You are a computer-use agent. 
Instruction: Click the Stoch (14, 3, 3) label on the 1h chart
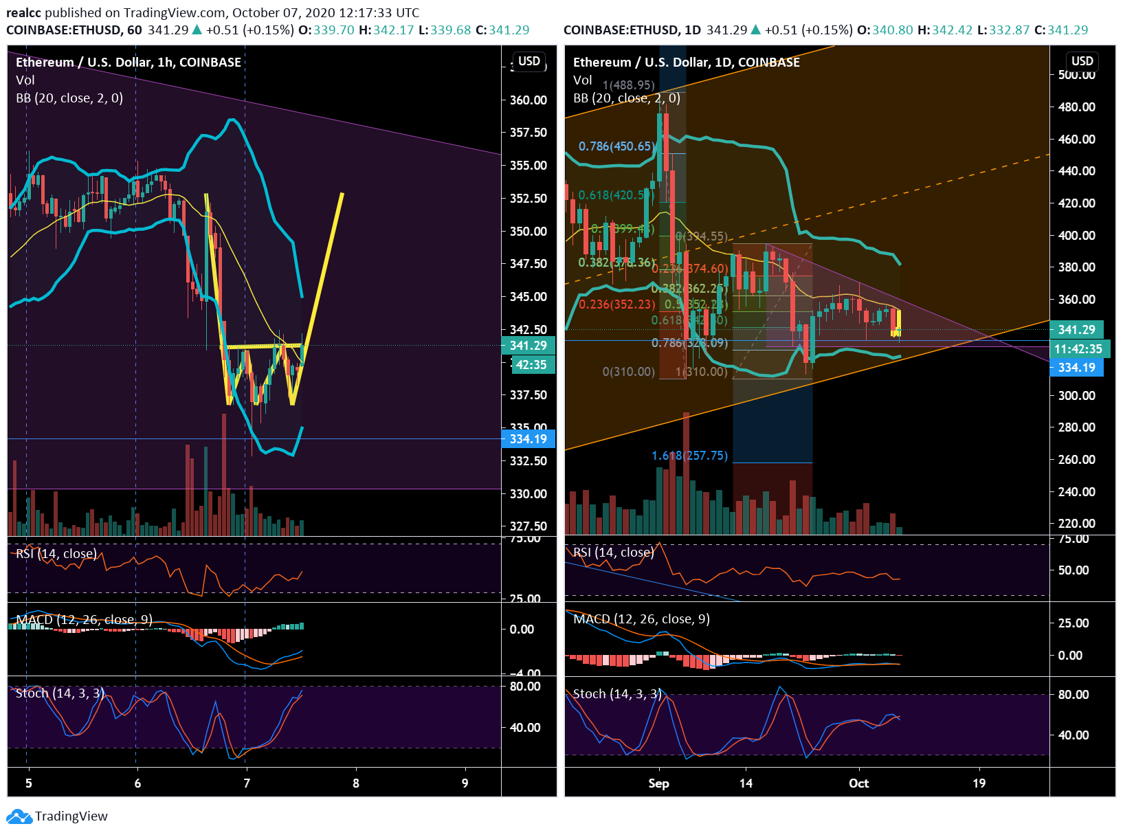click(x=60, y=693)
